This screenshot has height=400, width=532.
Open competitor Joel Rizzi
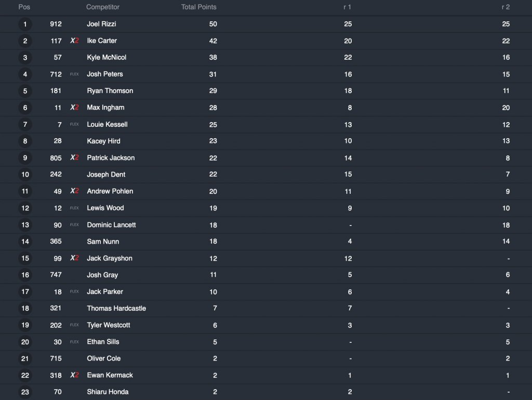click(102, 24)
